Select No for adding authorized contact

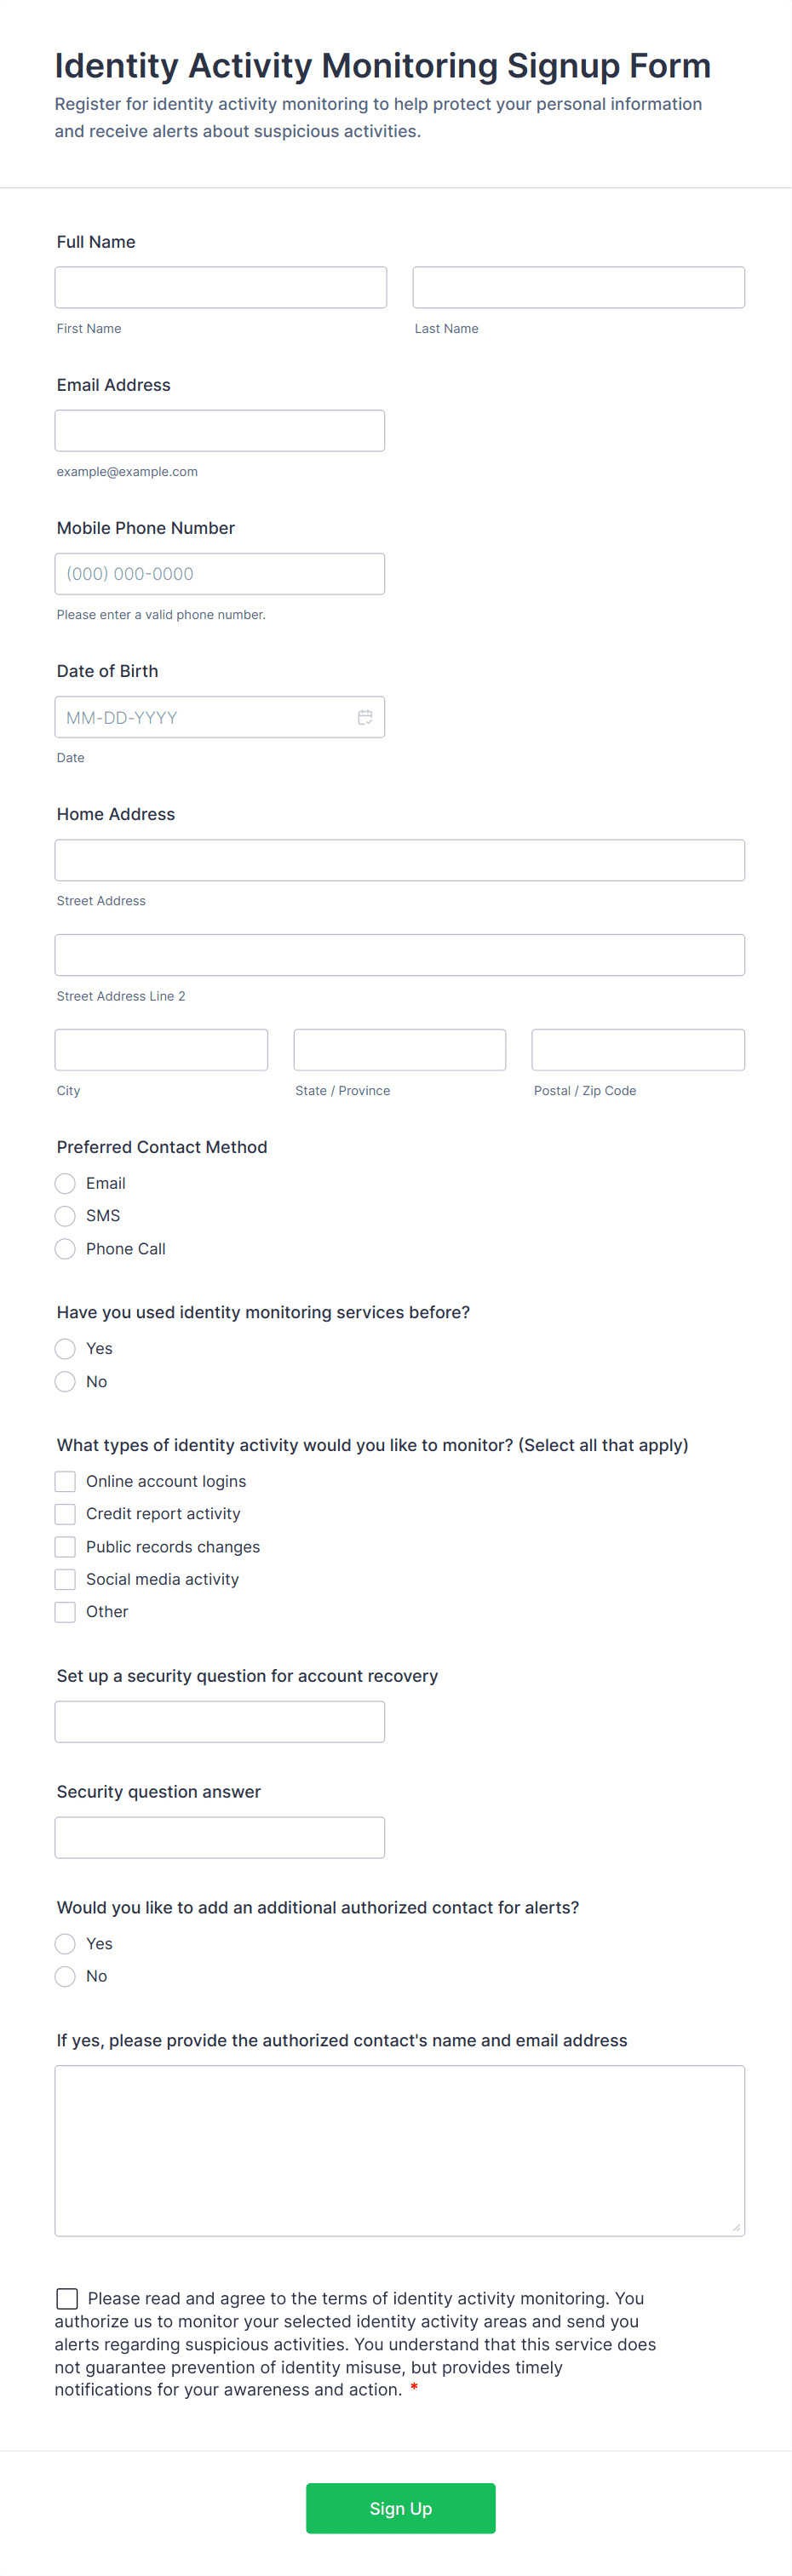click(x=65, y=1976)
